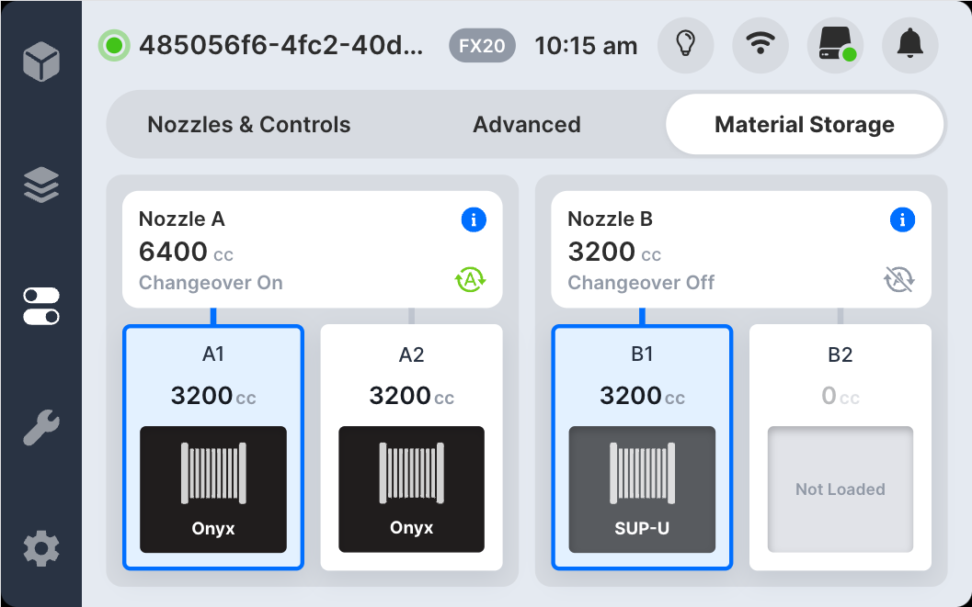Expand the FX20 model badge
Viewport: 972px width, 607px height.
(x=481, y=44)
